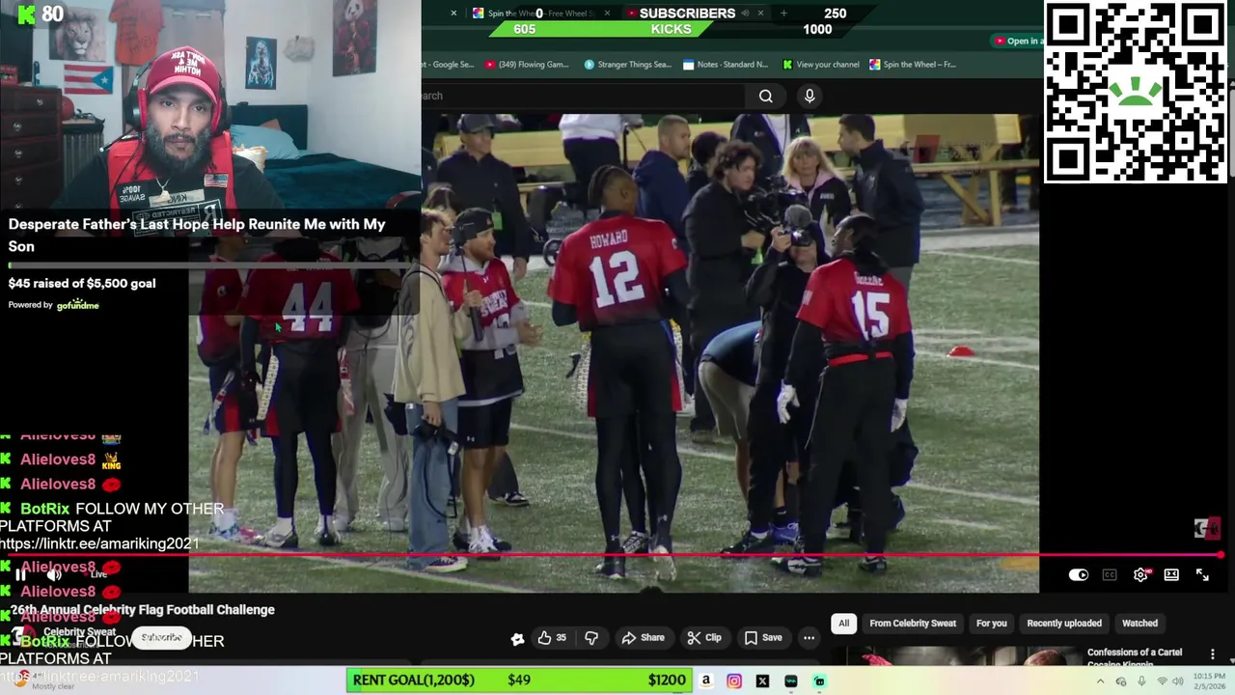Mute the video using the speaker icon
The image size is (1235, 695).
tap(55, 574)
